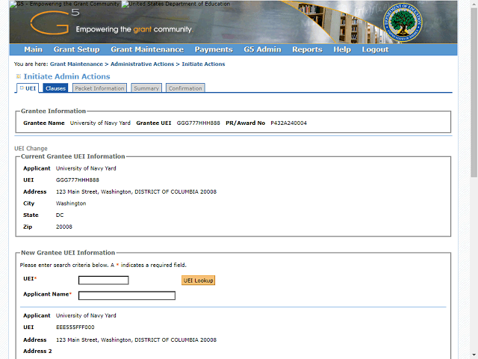Click into the UEI input field
478x359 pixels.
click(104, 280)
